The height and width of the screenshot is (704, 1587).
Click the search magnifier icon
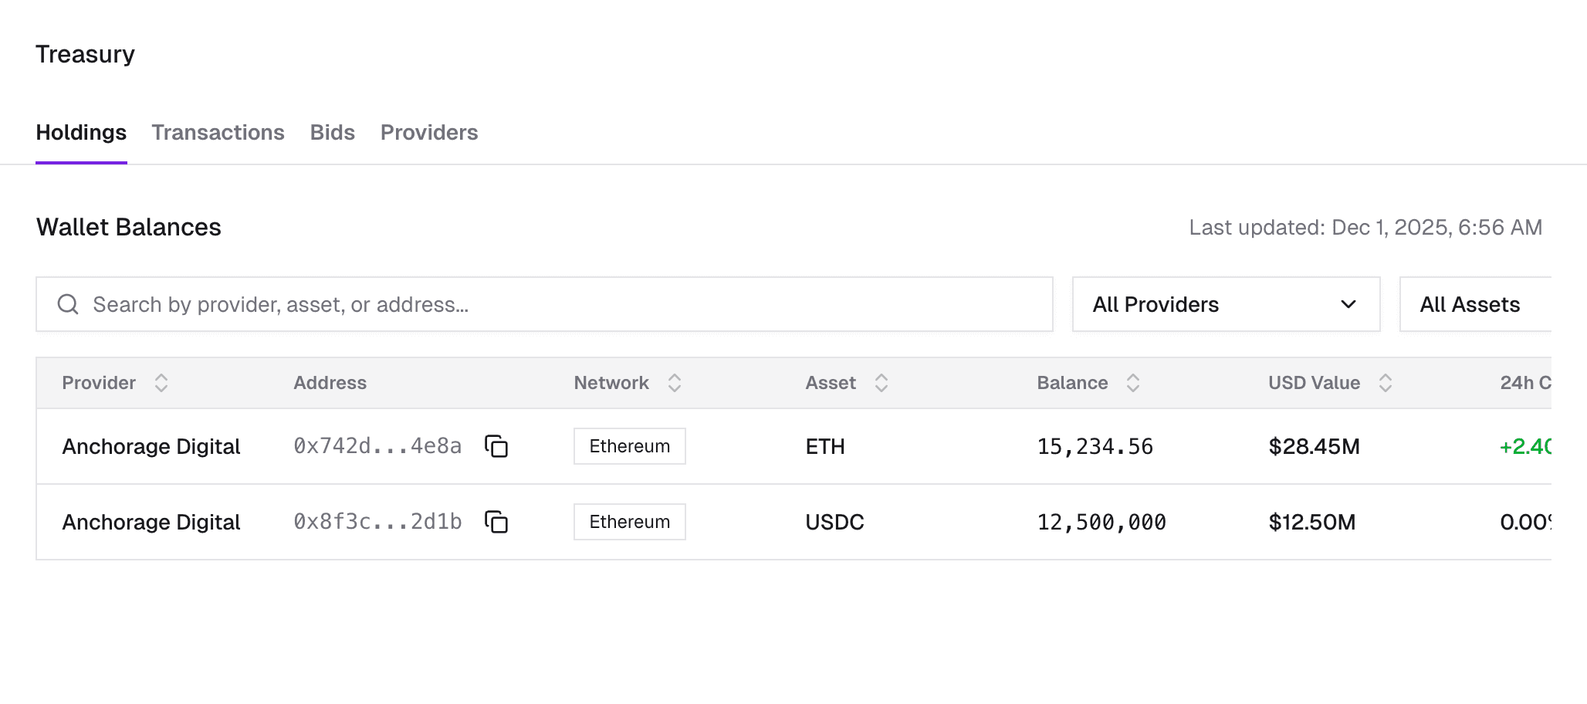pos(68,304)
